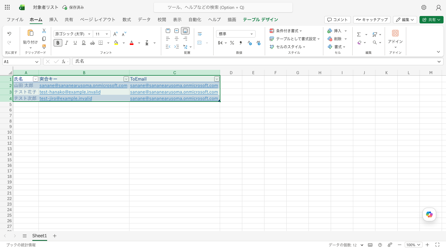Open the number format dropdown showing 標準
This screenshot has height=248, width=446.
[x=236, y=34]
